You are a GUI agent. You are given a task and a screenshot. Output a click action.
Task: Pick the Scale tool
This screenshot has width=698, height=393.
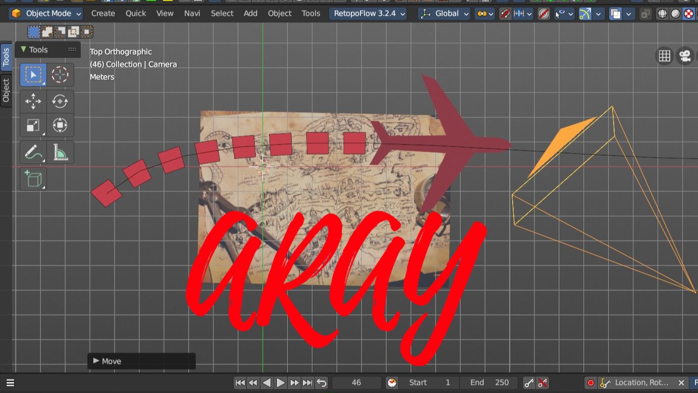pos(33,125)
